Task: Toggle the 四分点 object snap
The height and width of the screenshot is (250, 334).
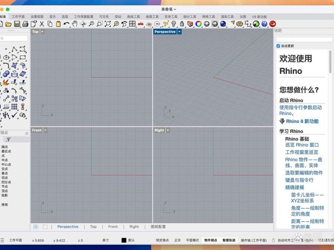Action: (x=6, y=182)
